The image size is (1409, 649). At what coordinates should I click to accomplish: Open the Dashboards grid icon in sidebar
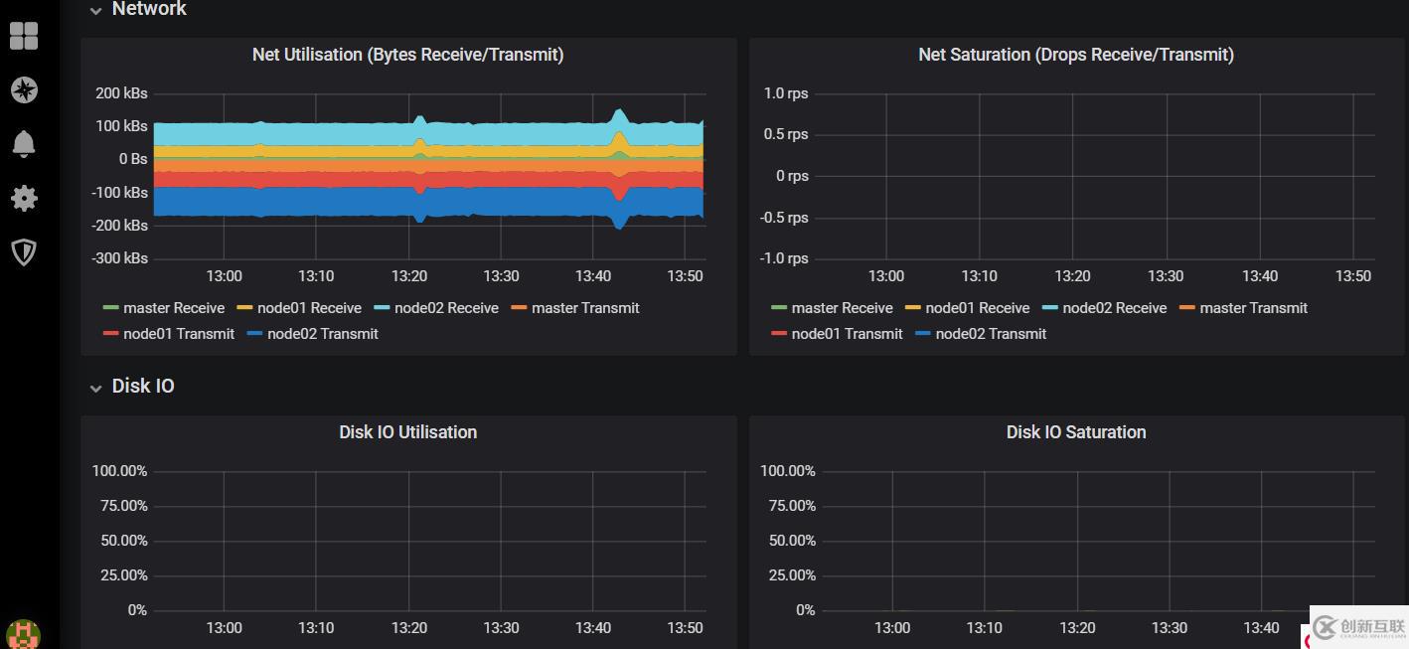[24, 36]
